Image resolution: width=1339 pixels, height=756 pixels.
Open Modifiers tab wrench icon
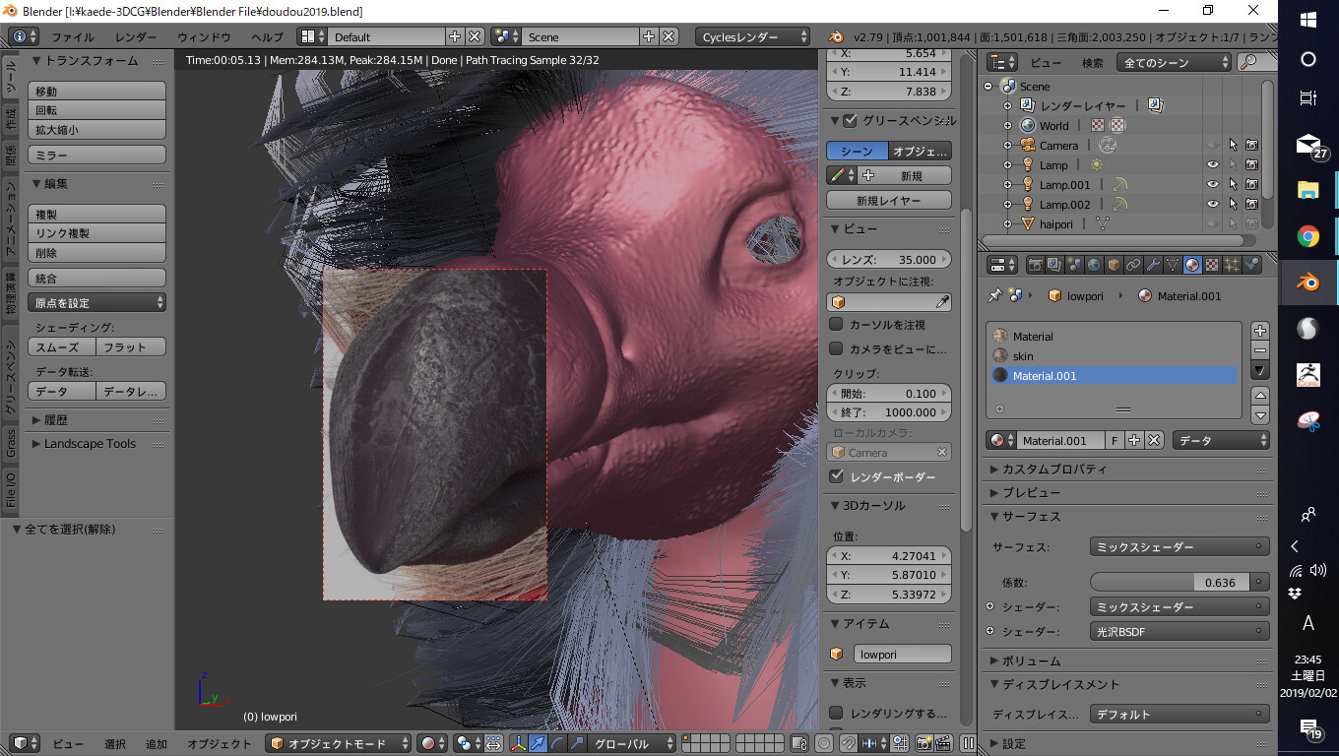pos(1153,265)
